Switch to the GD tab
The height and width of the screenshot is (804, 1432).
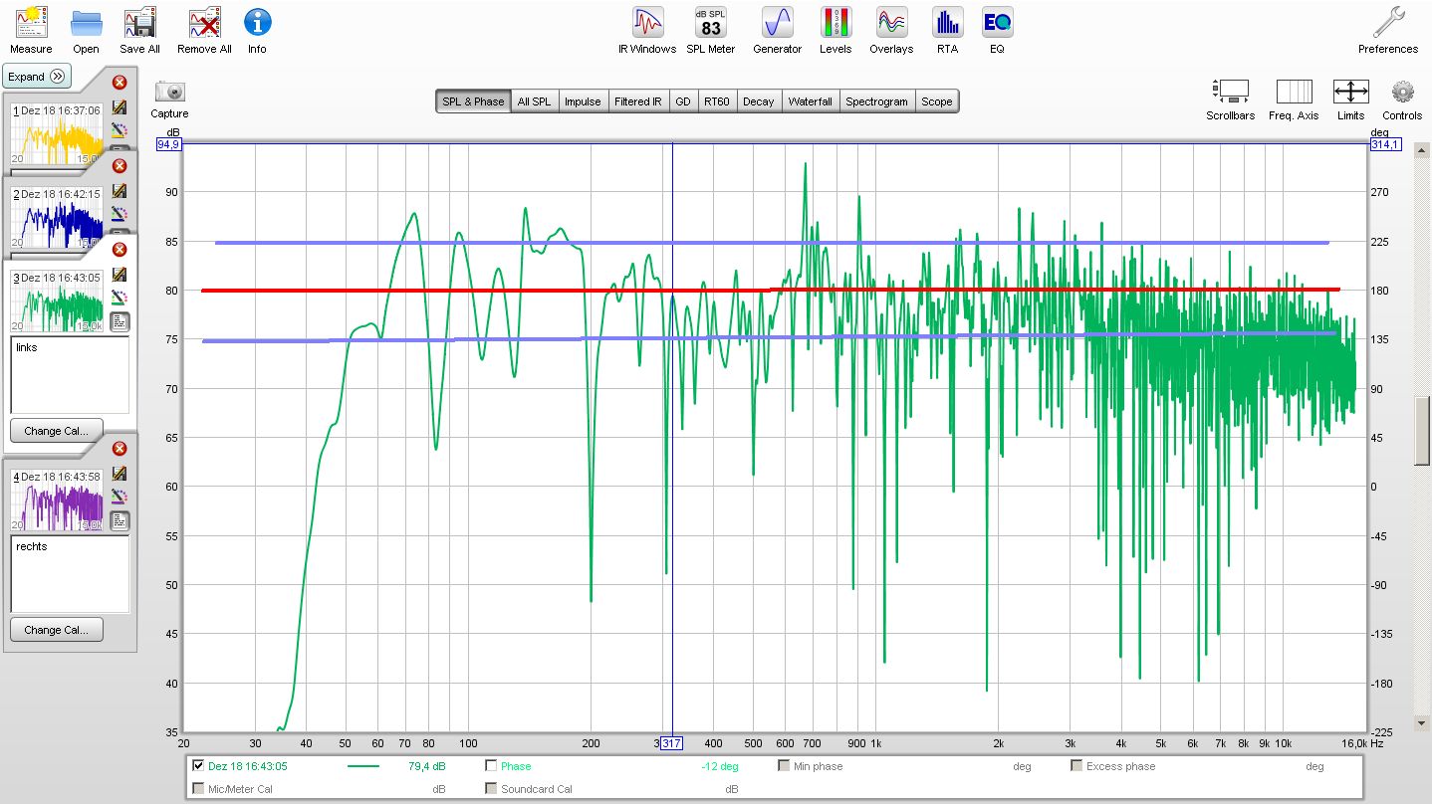pos(682,101)
